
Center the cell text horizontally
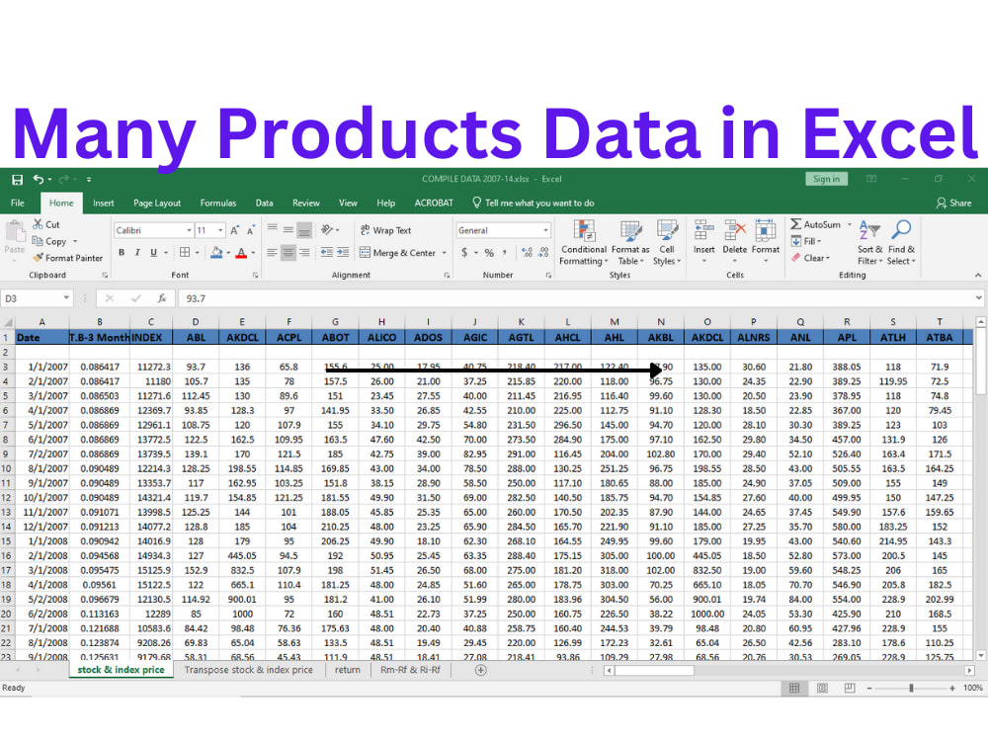(288, 253)
